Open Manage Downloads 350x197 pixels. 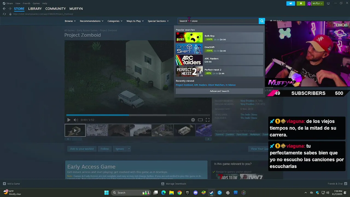pos(174,184)
